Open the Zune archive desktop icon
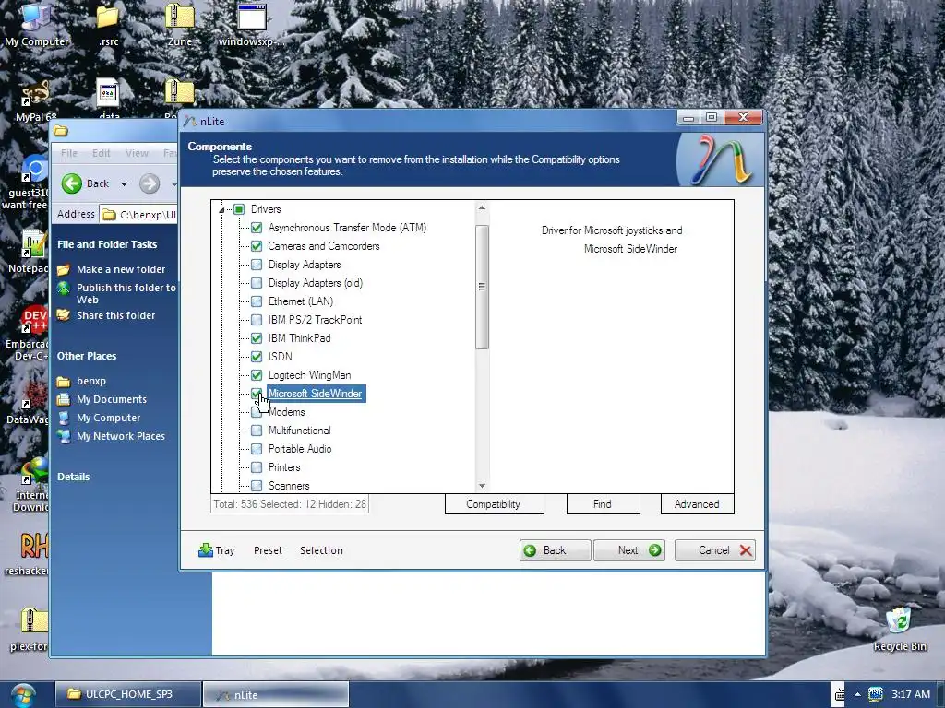This screenshot has height=708, width=945. tap(180, 23)
